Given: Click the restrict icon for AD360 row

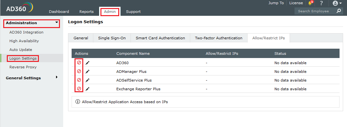Looking at the screenshot, I should click(79, 63).
